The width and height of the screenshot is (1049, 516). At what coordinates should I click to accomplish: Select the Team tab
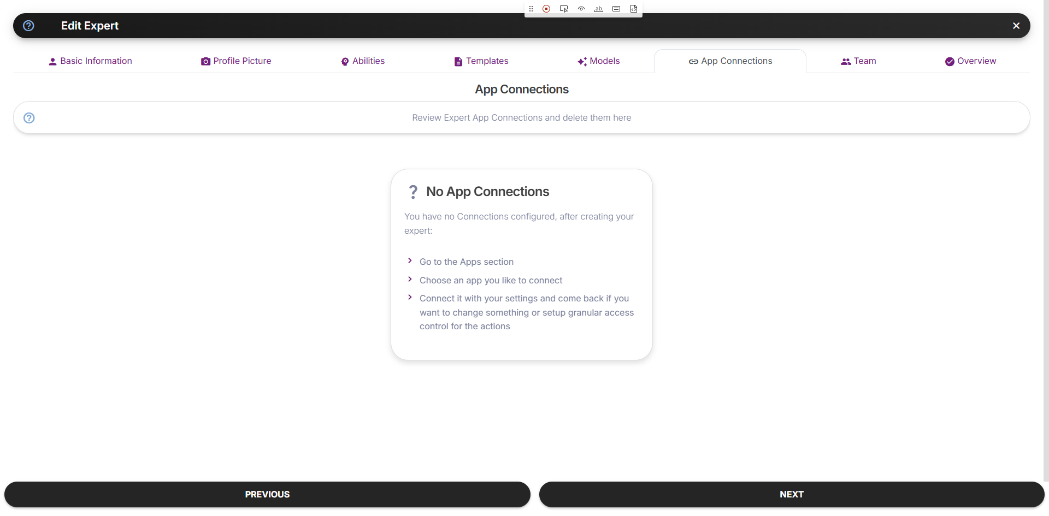tap(858, 61)
